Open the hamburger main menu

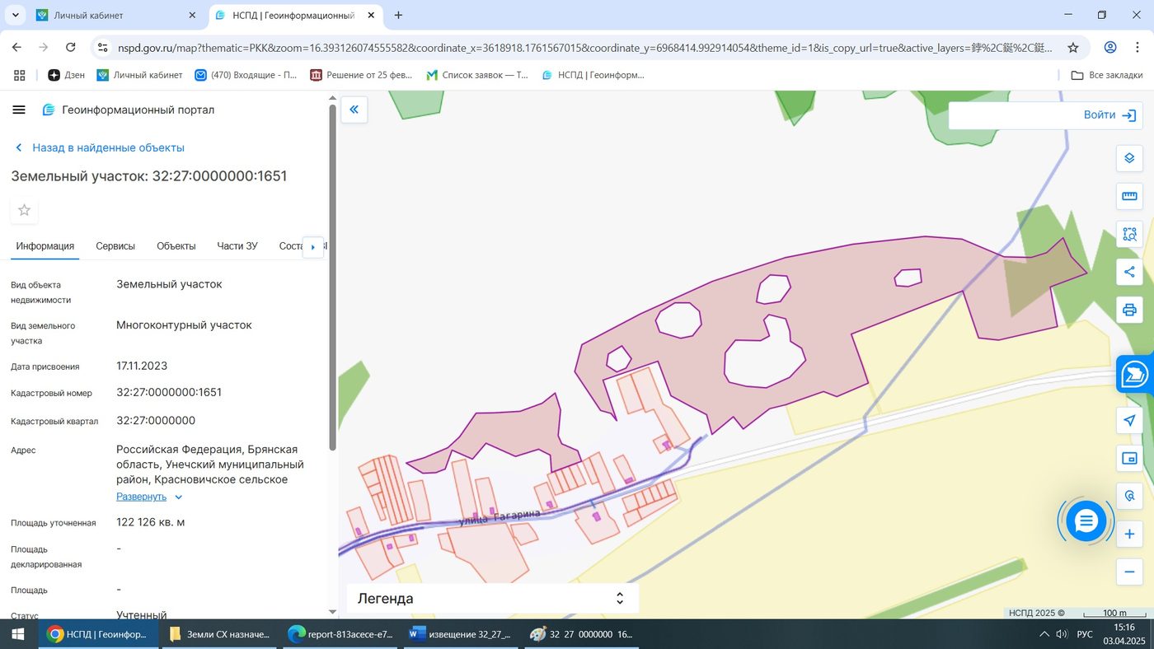click(19, 110)
